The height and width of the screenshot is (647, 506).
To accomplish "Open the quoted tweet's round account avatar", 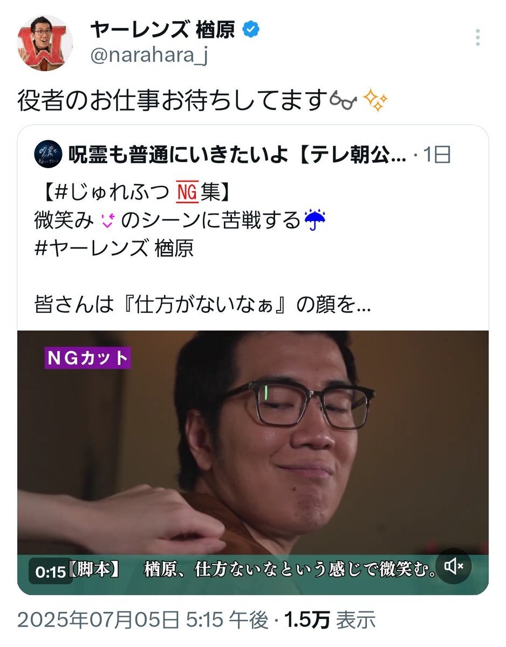I will pos(47,154).
